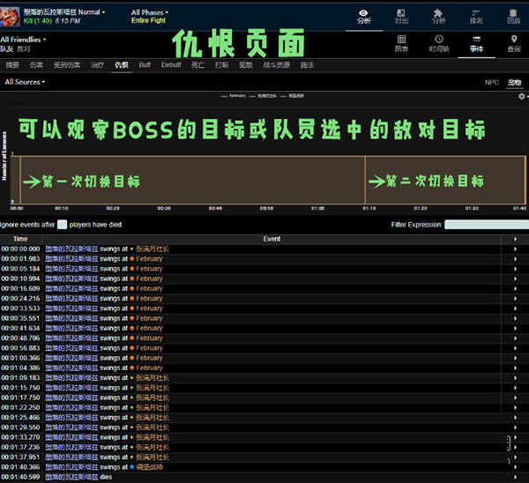Screen dimensions: 529x483
Task: Click orange class icon in 00:00:05.184 row
Action: pyautogui.click(x=132, y=269)
